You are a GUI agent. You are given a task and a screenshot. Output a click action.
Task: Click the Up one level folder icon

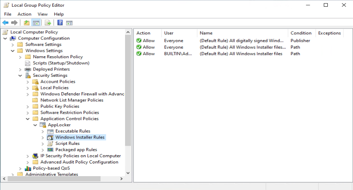[27, 23]
